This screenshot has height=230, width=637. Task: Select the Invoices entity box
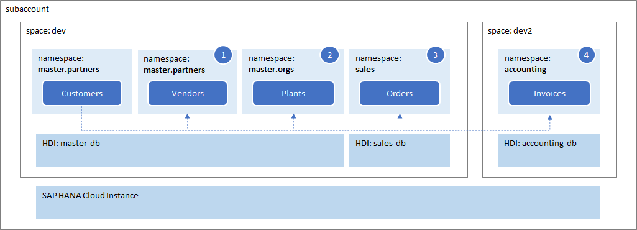click(549, 93)
